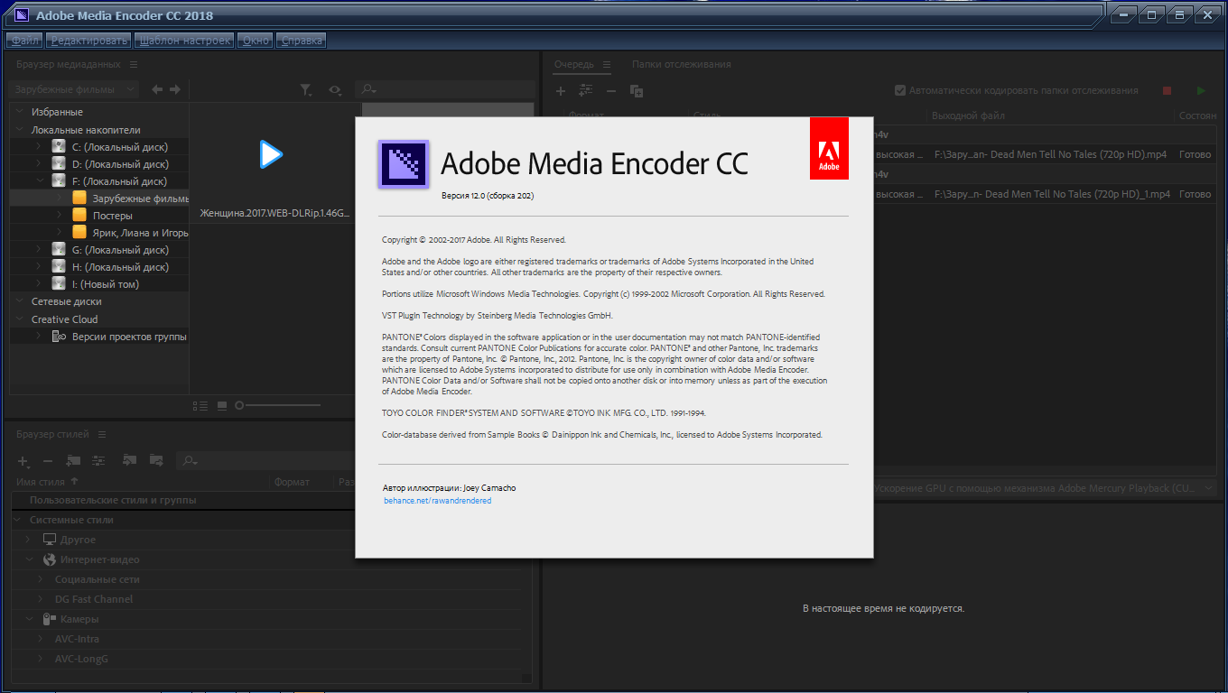The image size is (1228, 693).
Task: Open behance.net/rawandrendered link
Action: click(x=437, y=501)
